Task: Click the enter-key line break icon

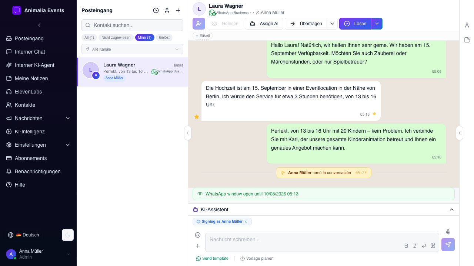Action: 424,246
